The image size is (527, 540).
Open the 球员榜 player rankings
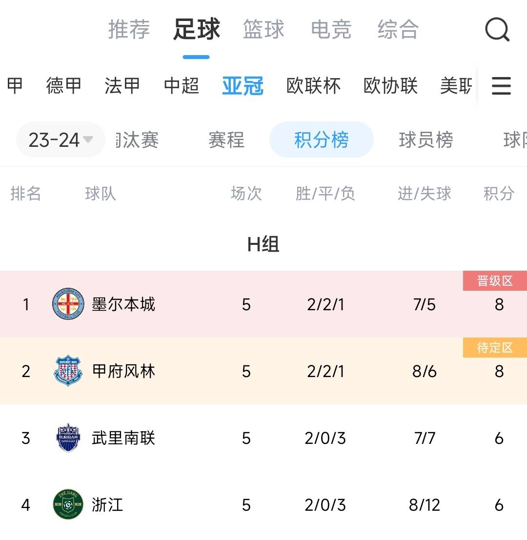[x=426, y=140]
